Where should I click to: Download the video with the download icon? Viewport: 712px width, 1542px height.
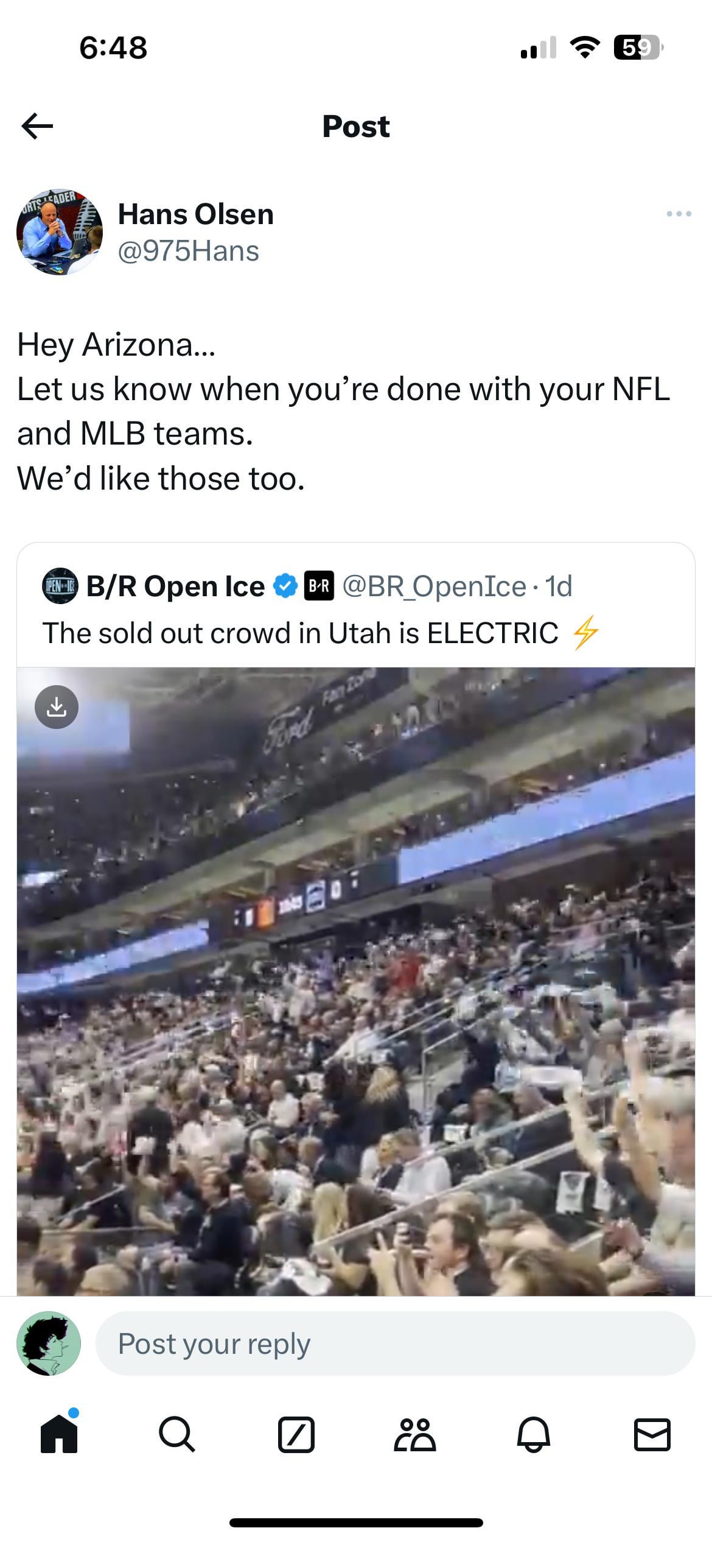57,707
